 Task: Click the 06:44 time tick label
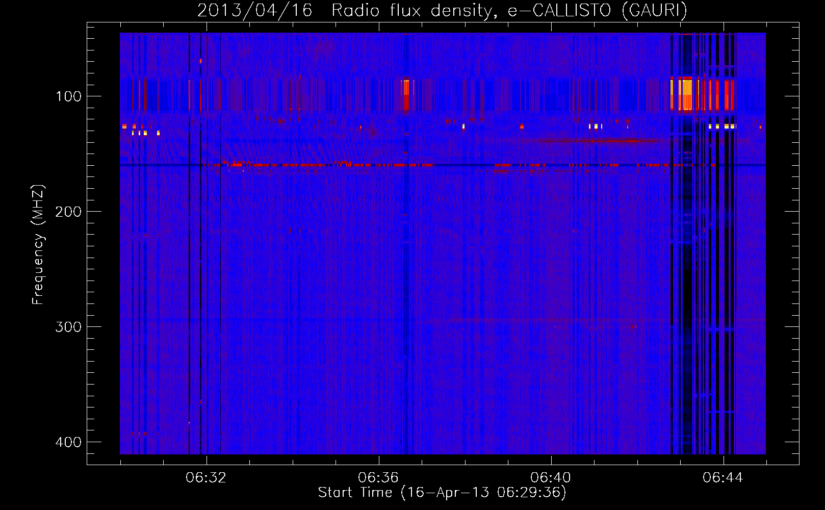tap(723, 478)
